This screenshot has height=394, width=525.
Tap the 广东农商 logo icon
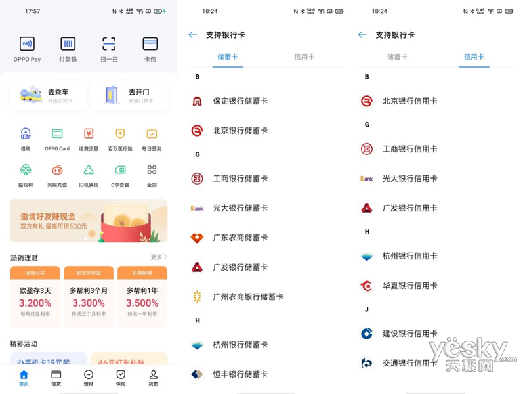tap(198, 238)
